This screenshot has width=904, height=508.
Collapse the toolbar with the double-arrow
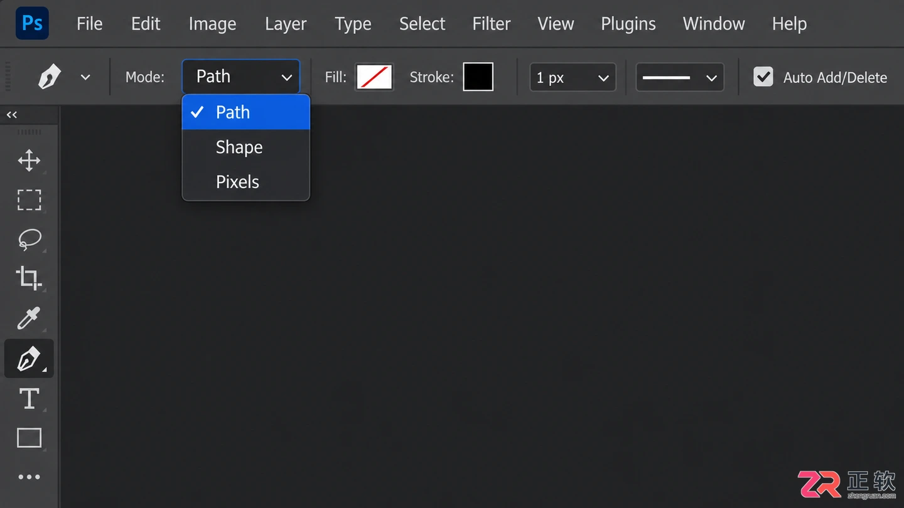point(12,115)
